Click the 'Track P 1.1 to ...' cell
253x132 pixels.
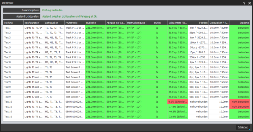click(75, 28)
